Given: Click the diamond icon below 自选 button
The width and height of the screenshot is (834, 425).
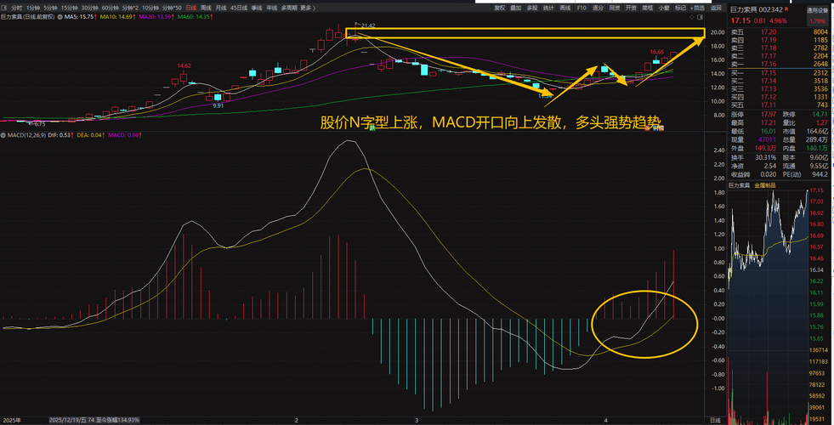Looking at the screenshot, I should [x=692, y=17].
